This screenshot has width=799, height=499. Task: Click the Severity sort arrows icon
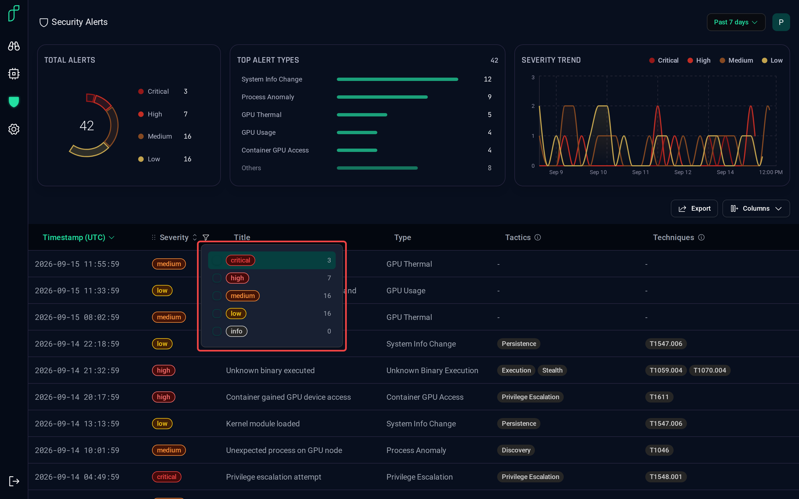coord(195,237)
